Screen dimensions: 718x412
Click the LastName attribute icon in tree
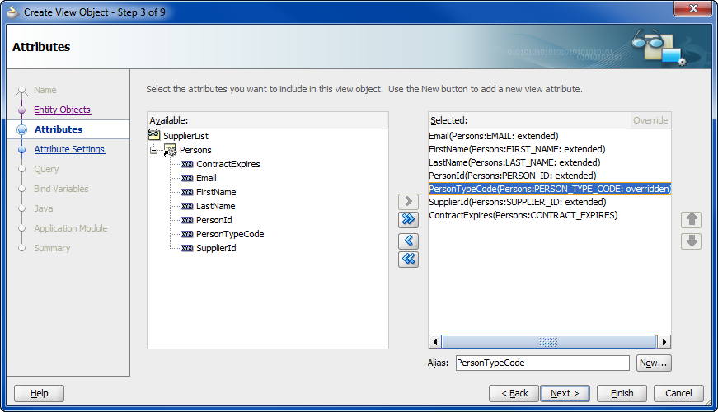click(186, 206)
